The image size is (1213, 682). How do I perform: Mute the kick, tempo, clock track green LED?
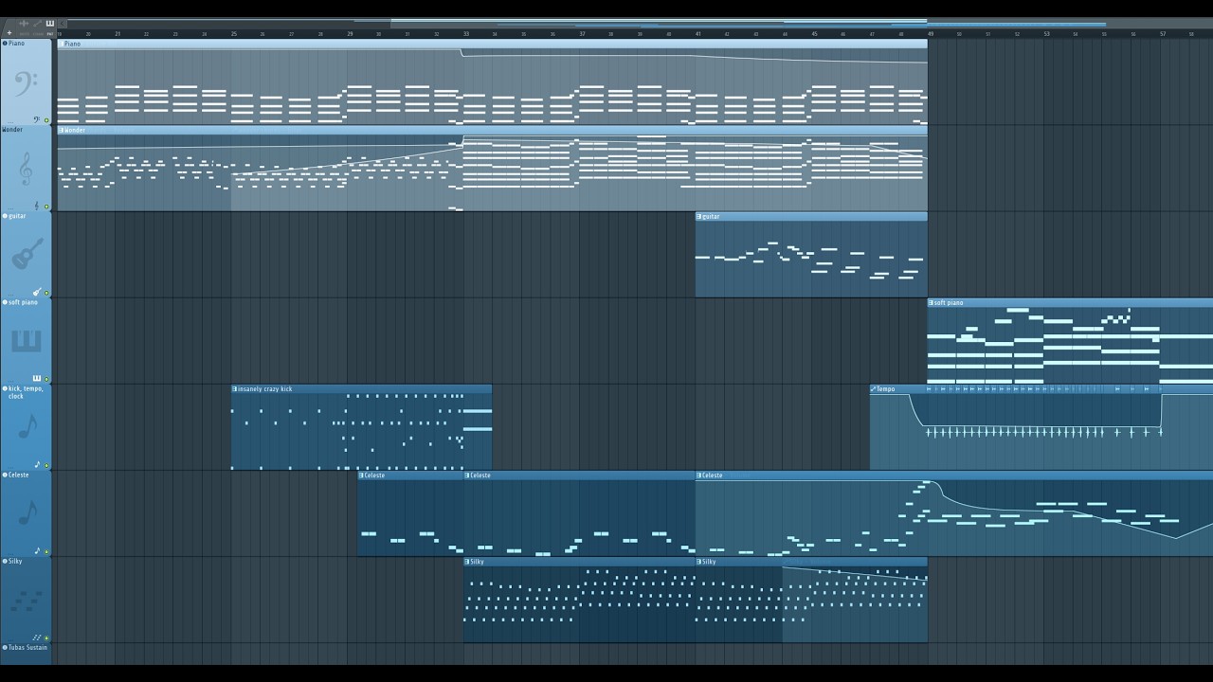[x=46, y=465]
